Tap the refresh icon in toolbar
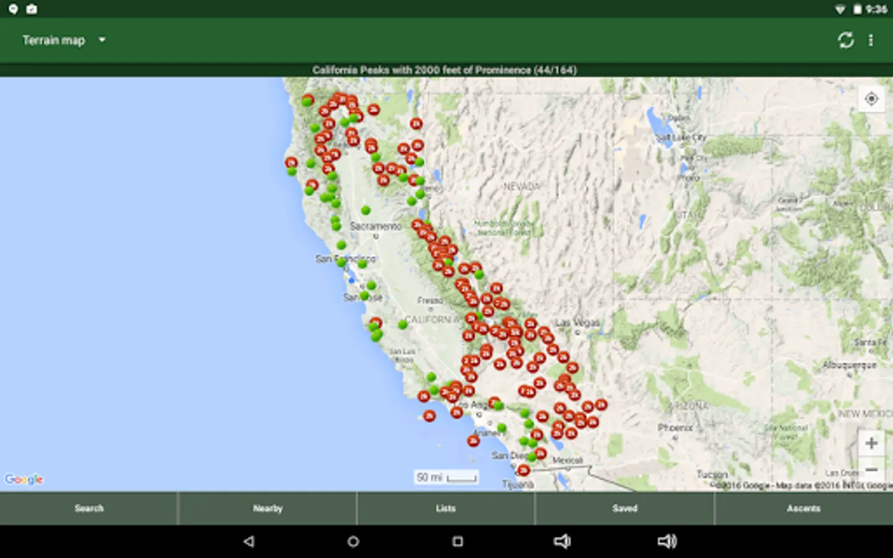The height and width of the screenshot is (558, 893). click(845, 40)
